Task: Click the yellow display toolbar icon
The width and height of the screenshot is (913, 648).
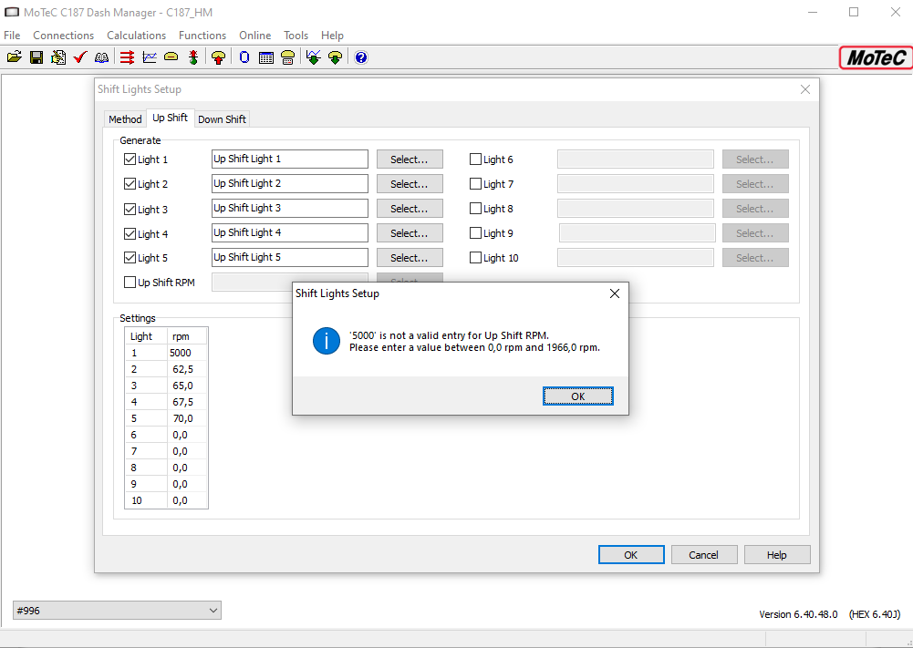Action: [171, 57]
